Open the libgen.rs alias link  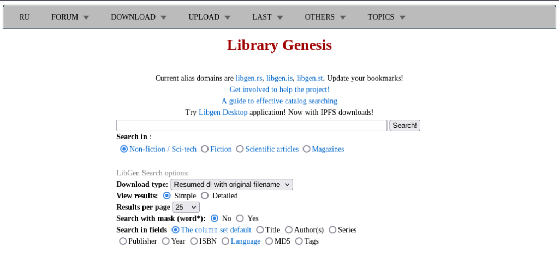coord(249,78)
